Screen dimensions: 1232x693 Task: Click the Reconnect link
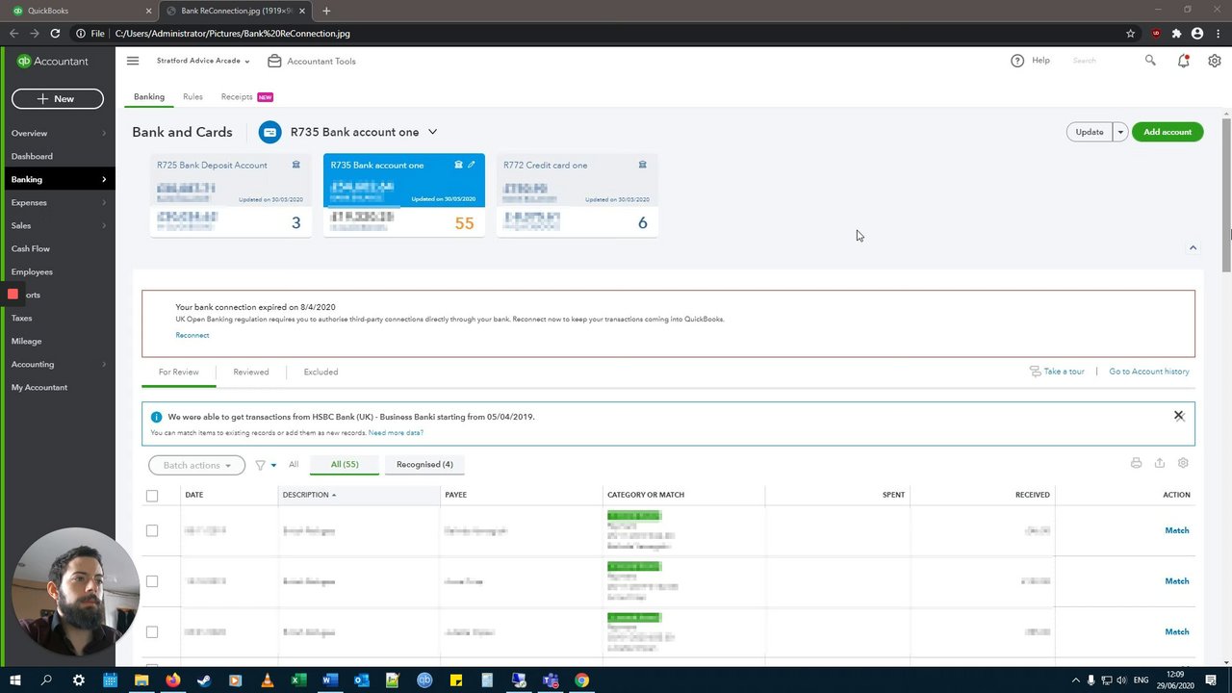(x=192, y=335)
